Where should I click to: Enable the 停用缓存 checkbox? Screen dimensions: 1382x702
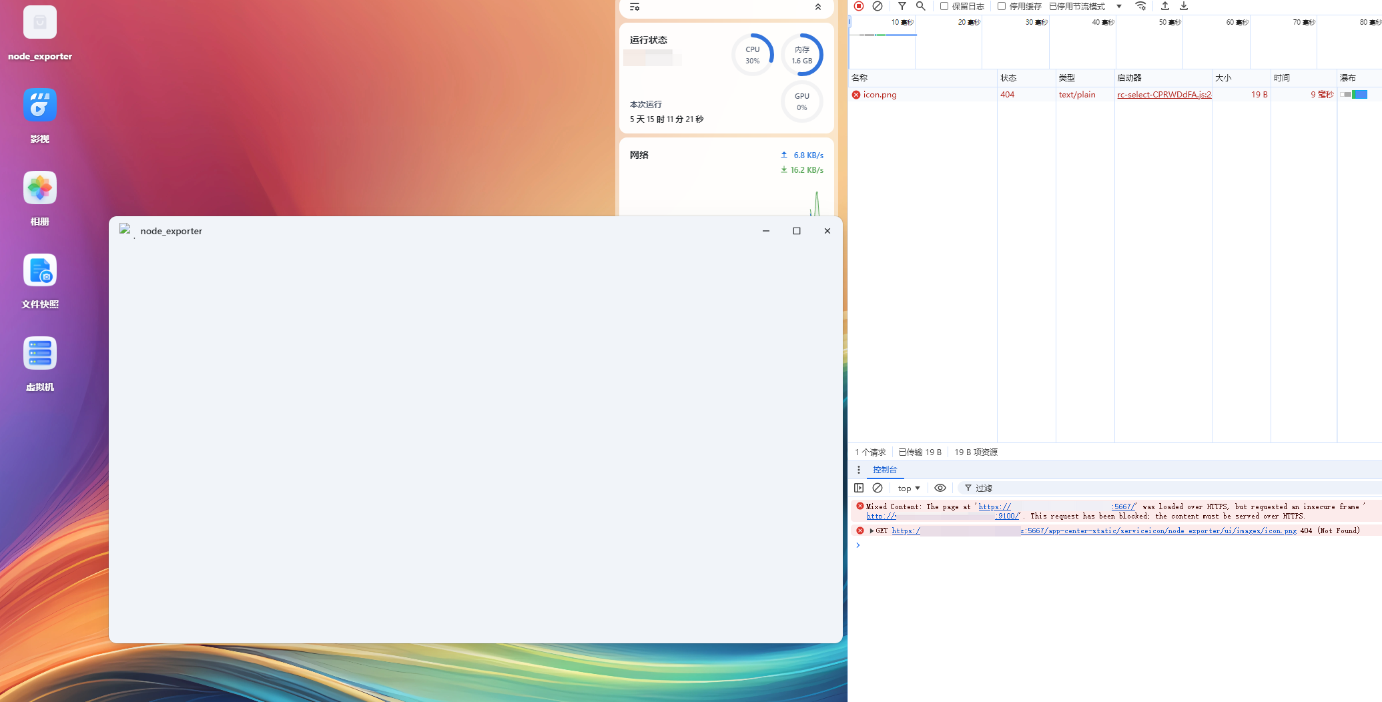(1002, 6)
